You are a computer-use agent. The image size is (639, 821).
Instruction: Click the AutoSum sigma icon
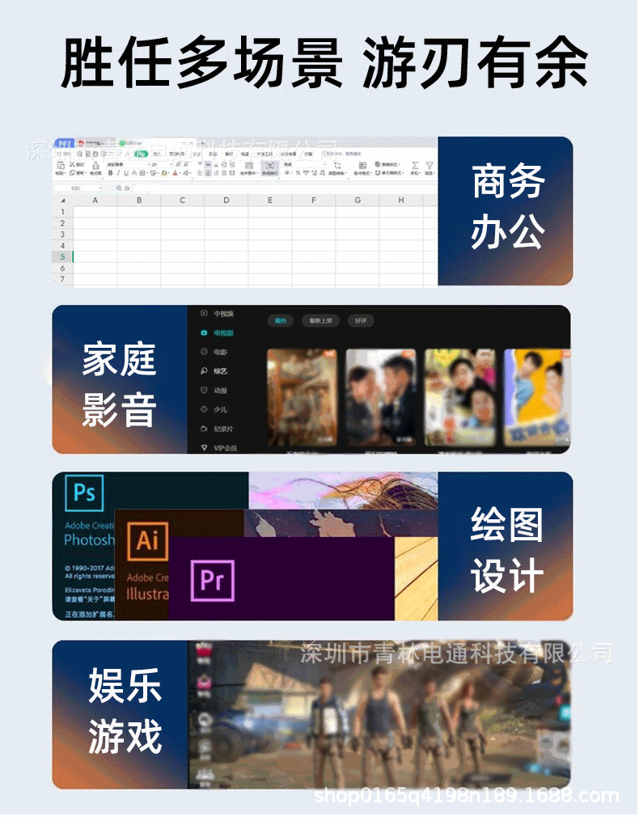coord(415,166)
